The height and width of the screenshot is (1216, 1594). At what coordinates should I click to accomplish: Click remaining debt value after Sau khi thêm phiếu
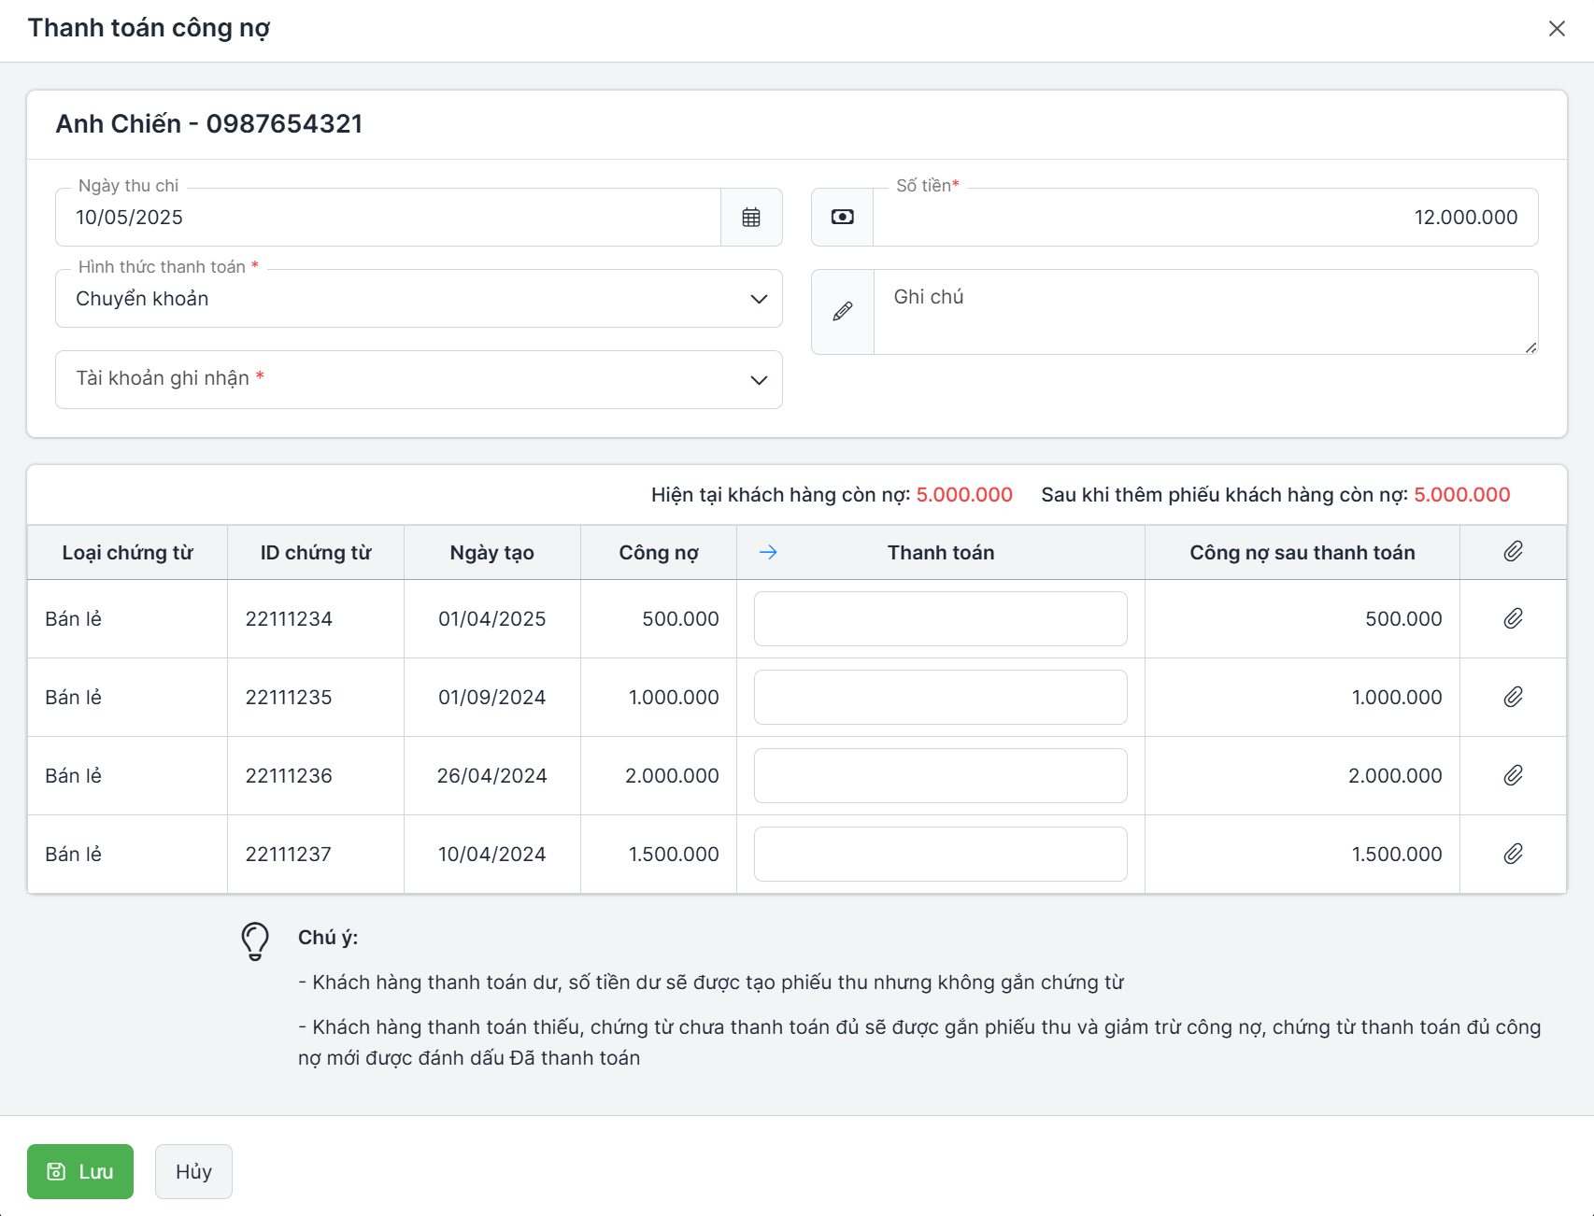[x=1462, y=495]
